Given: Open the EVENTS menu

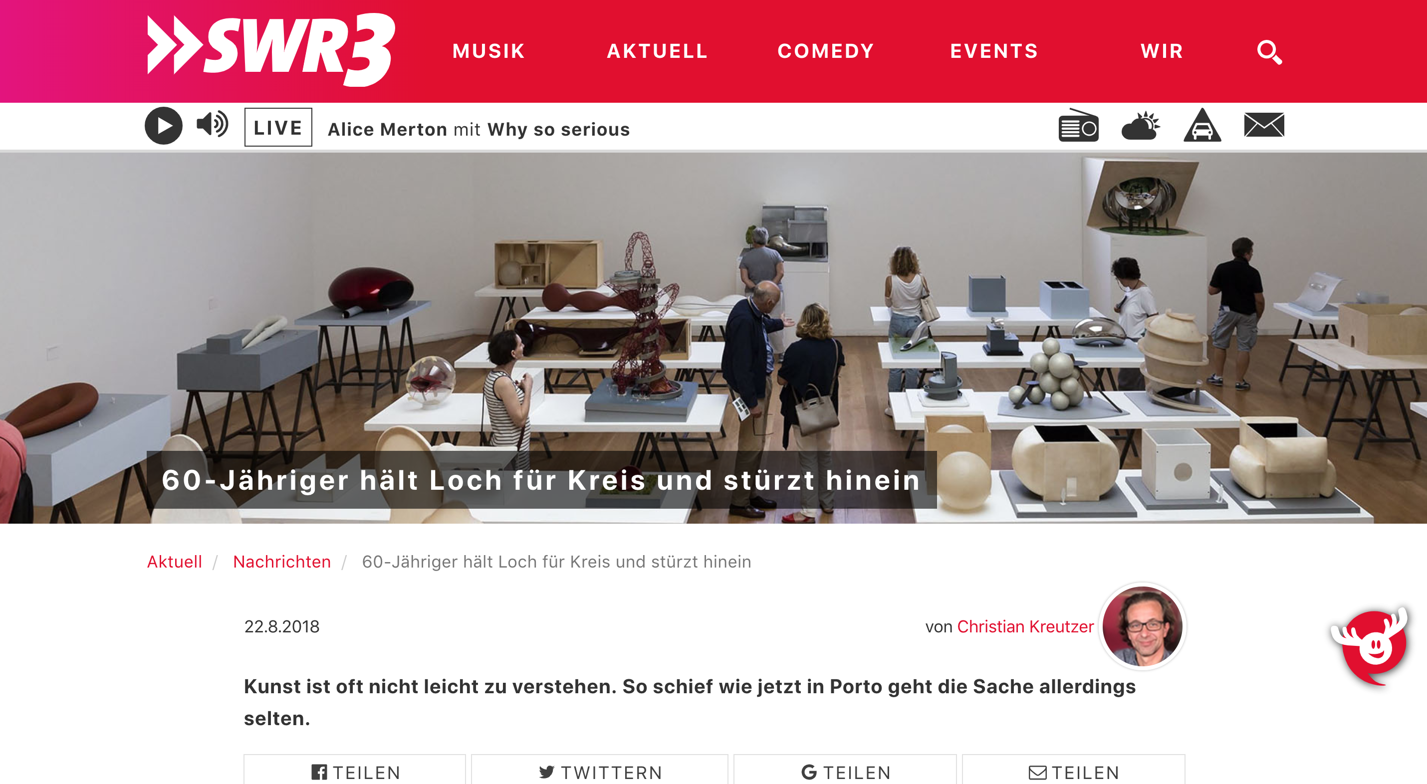Looking at the screenshot, I should tap(994, 51).
